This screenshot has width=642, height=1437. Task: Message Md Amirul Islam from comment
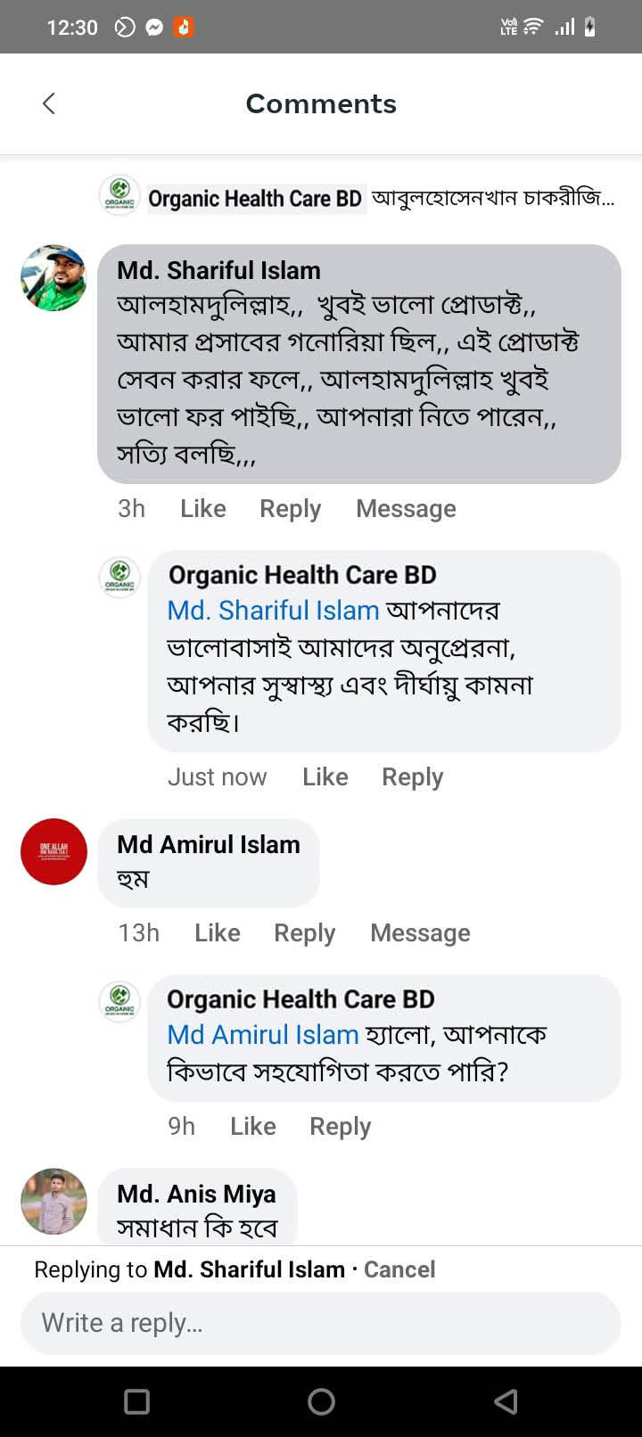coord(420,932)
